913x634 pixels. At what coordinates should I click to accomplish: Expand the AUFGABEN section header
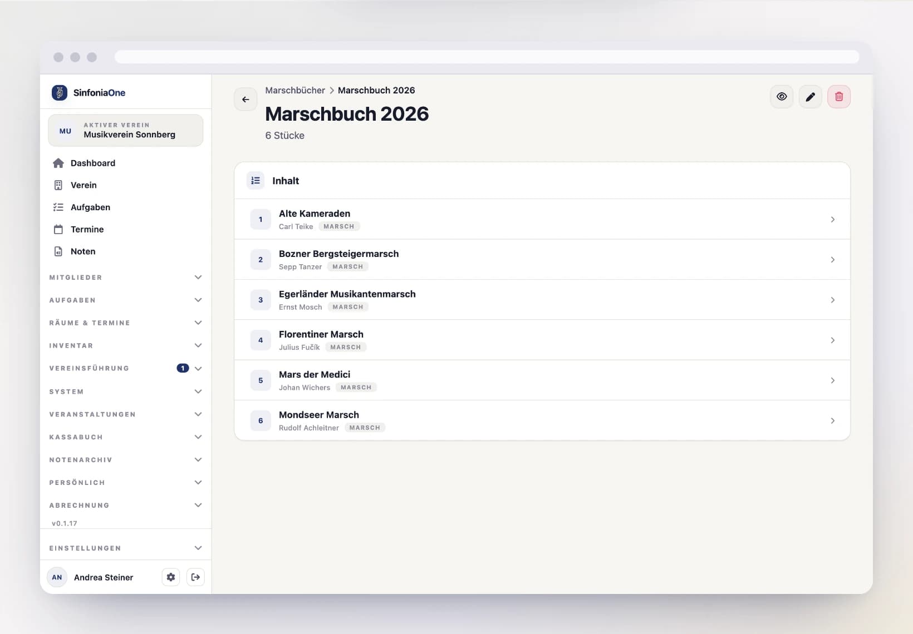point(125,300)
